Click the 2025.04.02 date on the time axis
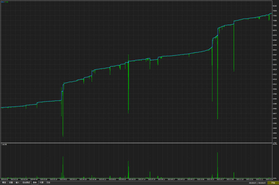 63,179
